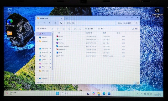Add a new tab with plus button
The image size is (168, 101).
(x=67, y=18)
